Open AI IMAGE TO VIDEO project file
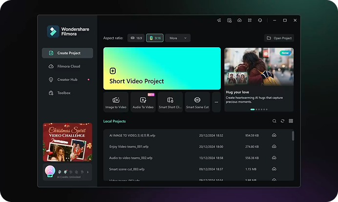The image size is (338, 202). point(132,135)
